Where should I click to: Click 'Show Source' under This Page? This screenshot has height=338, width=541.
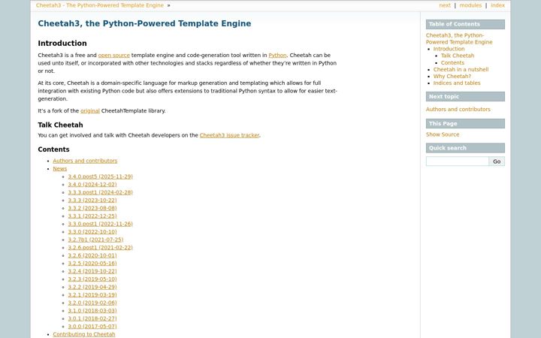click(443, 134)
